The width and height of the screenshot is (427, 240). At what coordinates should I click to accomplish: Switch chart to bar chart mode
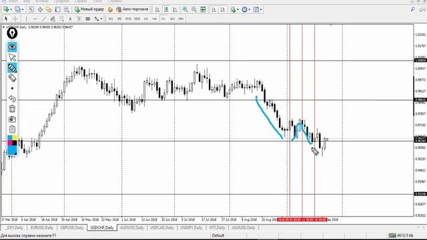click(x=157, y=9)
